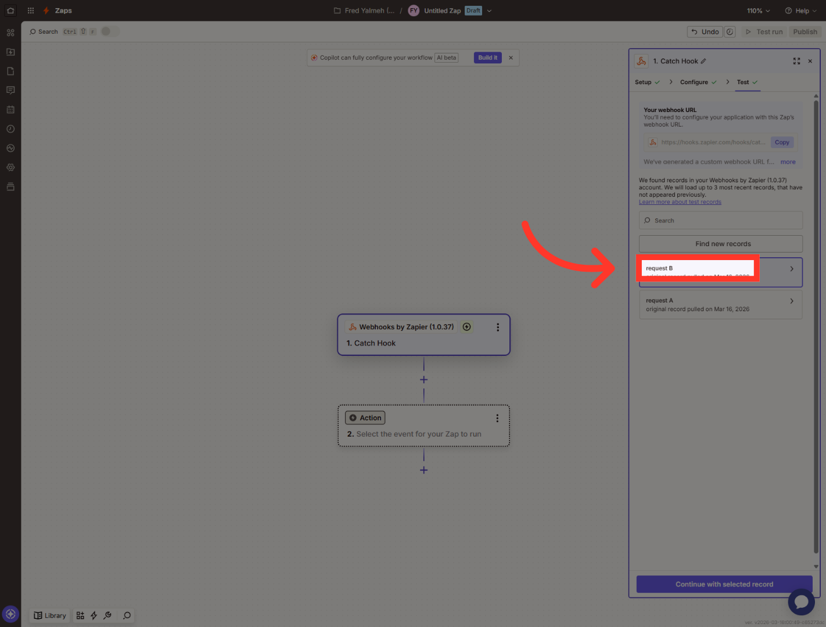Click the add-apps grid icon in bottom toolbar

(x=80, y=615)
